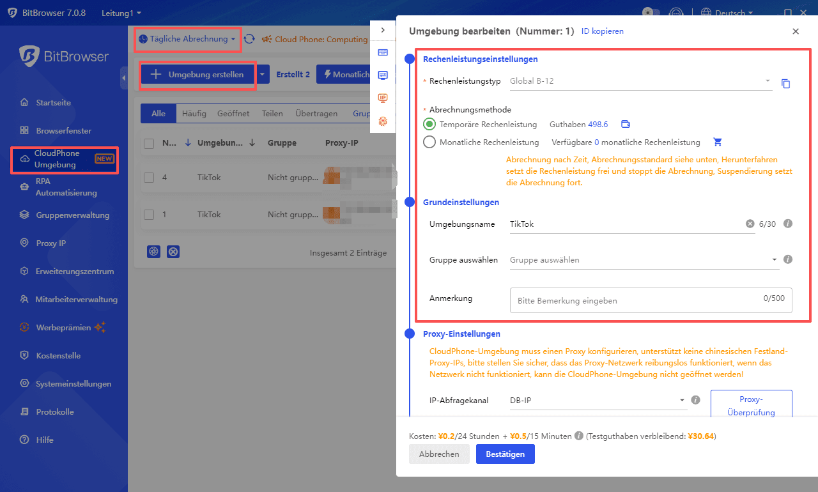Screen dimensions: 818x492
Task: Click the info icon beside Umgebungsname
Action: tap(788, 224)
